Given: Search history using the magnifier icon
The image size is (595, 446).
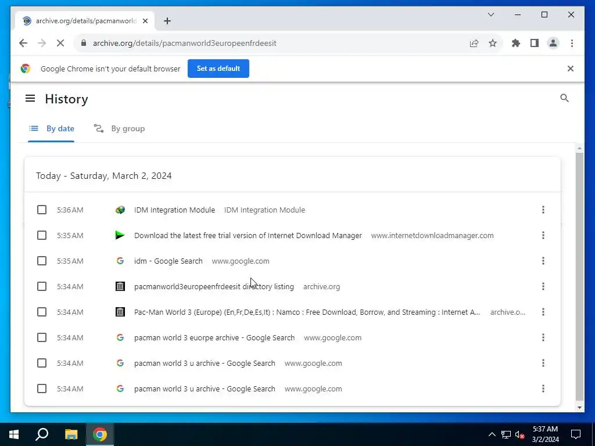Looking at the screenshot, I should [x=564, y=98].
